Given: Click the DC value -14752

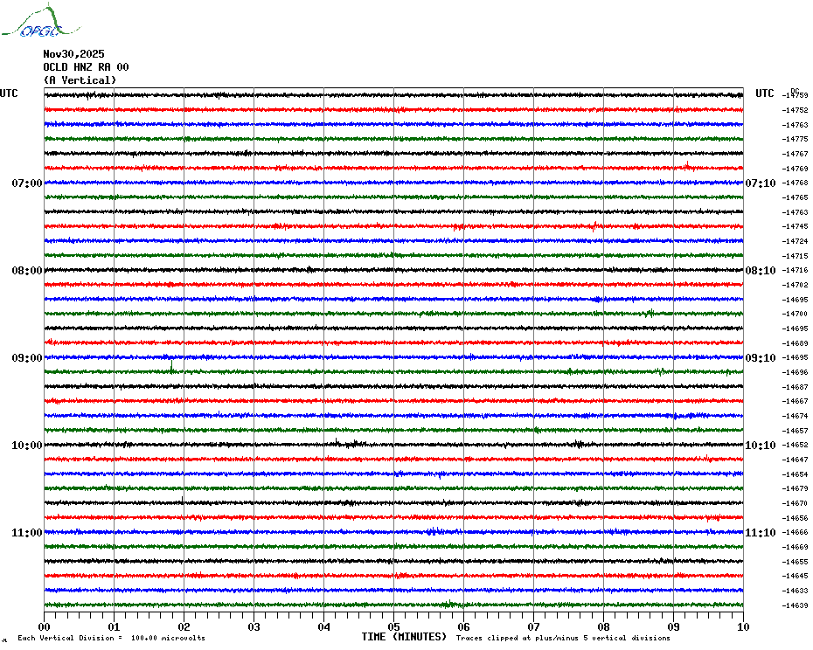Looking at the screenshot, I should point(796,110).
